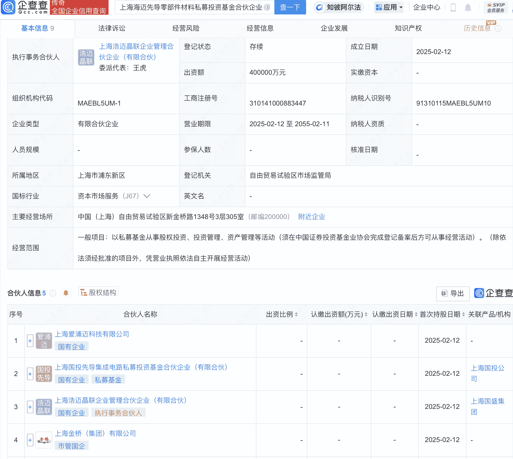Click the mobile phone icon near 企业中心

453,8
